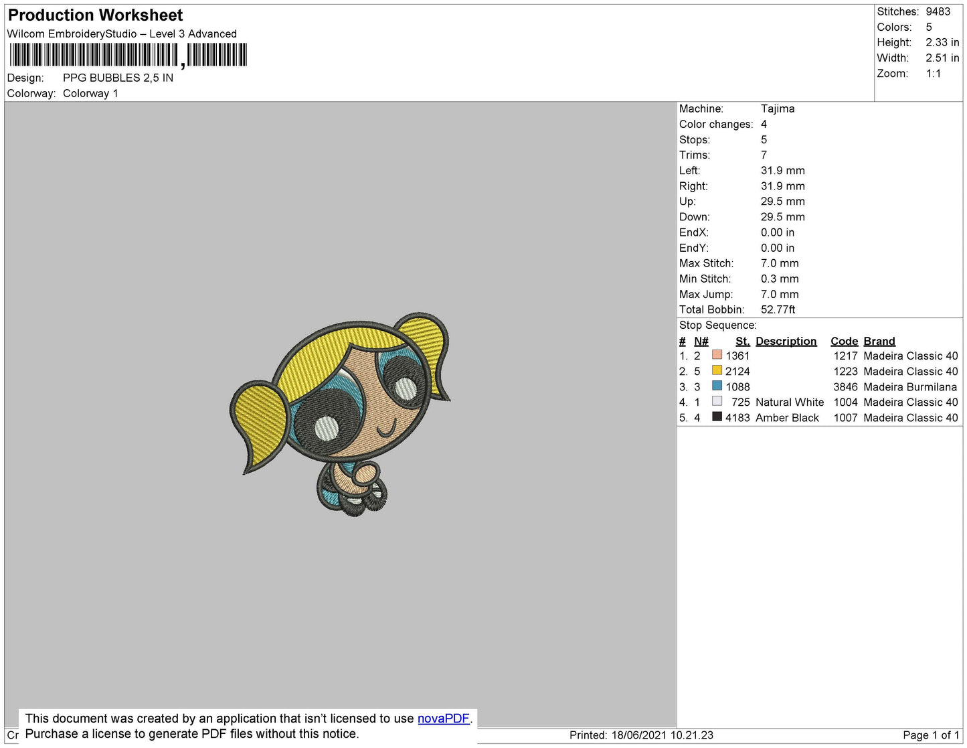Click the Min Stitch value 0.3 mm
The image size is (967, 748).
[780, 279]
